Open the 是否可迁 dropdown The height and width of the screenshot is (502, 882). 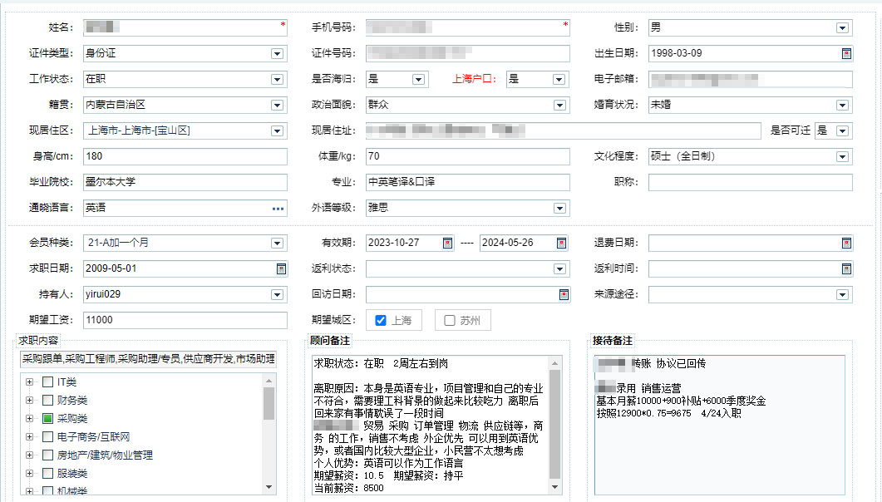[842, 131]
